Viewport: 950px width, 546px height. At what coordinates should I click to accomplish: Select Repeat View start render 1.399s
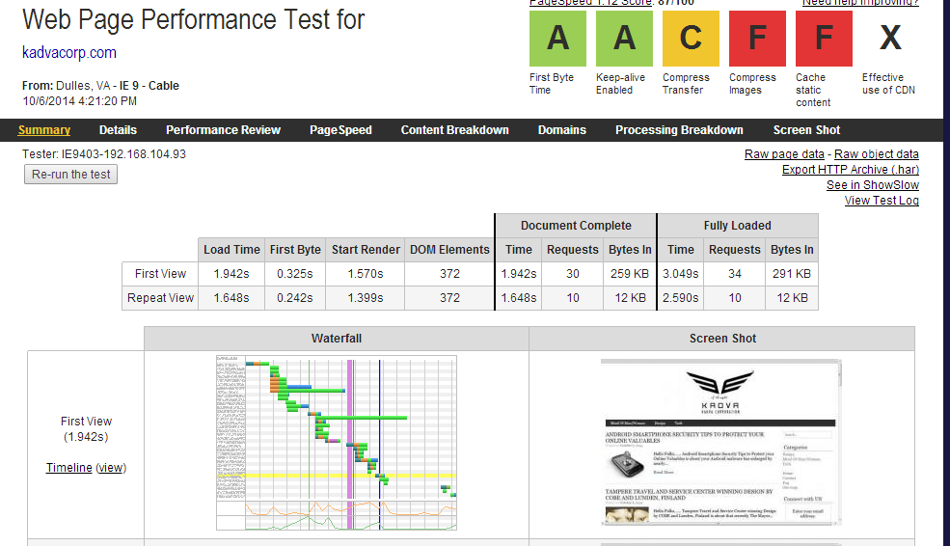coord(366,298)
